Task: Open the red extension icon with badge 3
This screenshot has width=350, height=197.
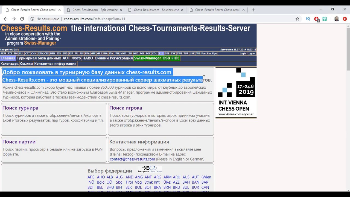Action: click(x=317, y=19)
